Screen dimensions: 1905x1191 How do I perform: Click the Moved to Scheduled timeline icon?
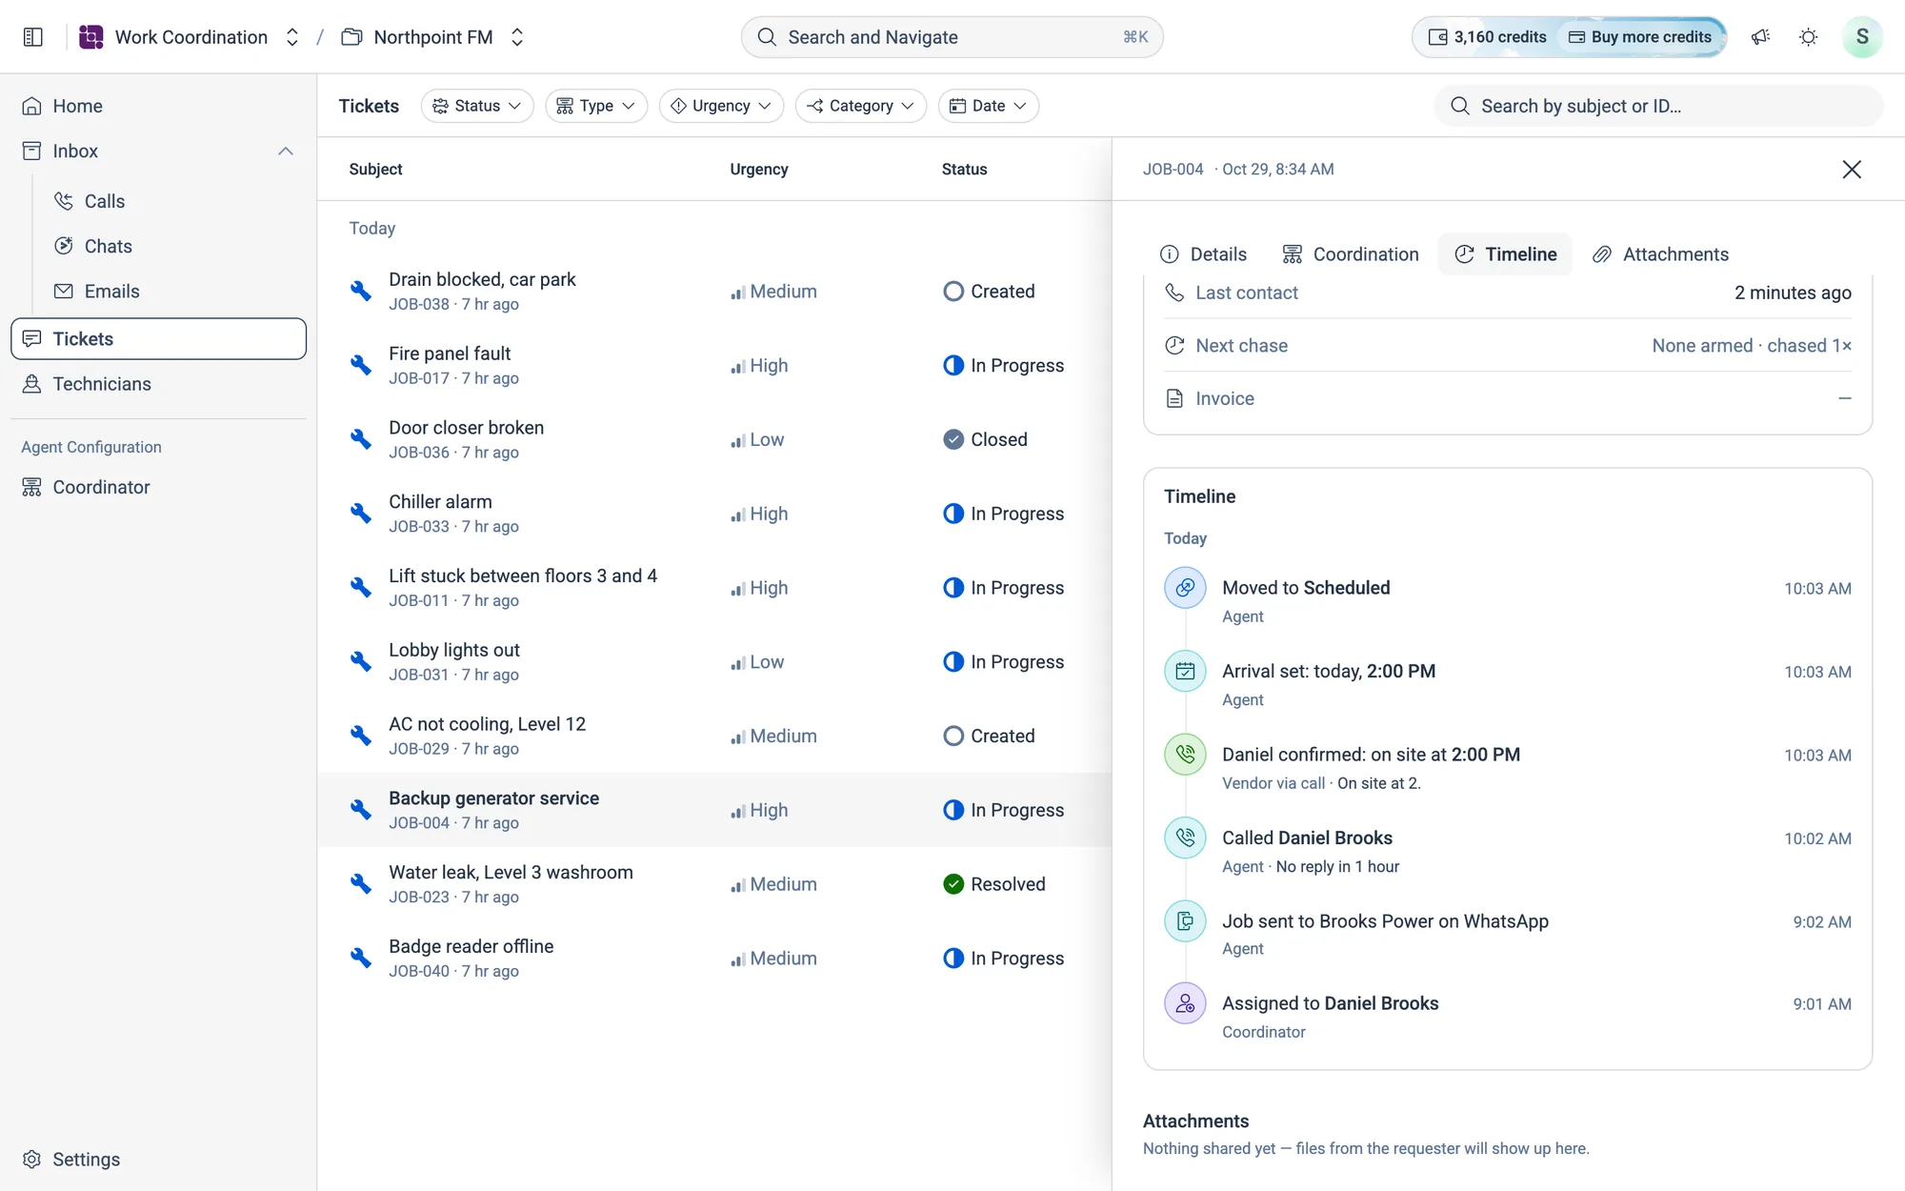coord(1185,588)
